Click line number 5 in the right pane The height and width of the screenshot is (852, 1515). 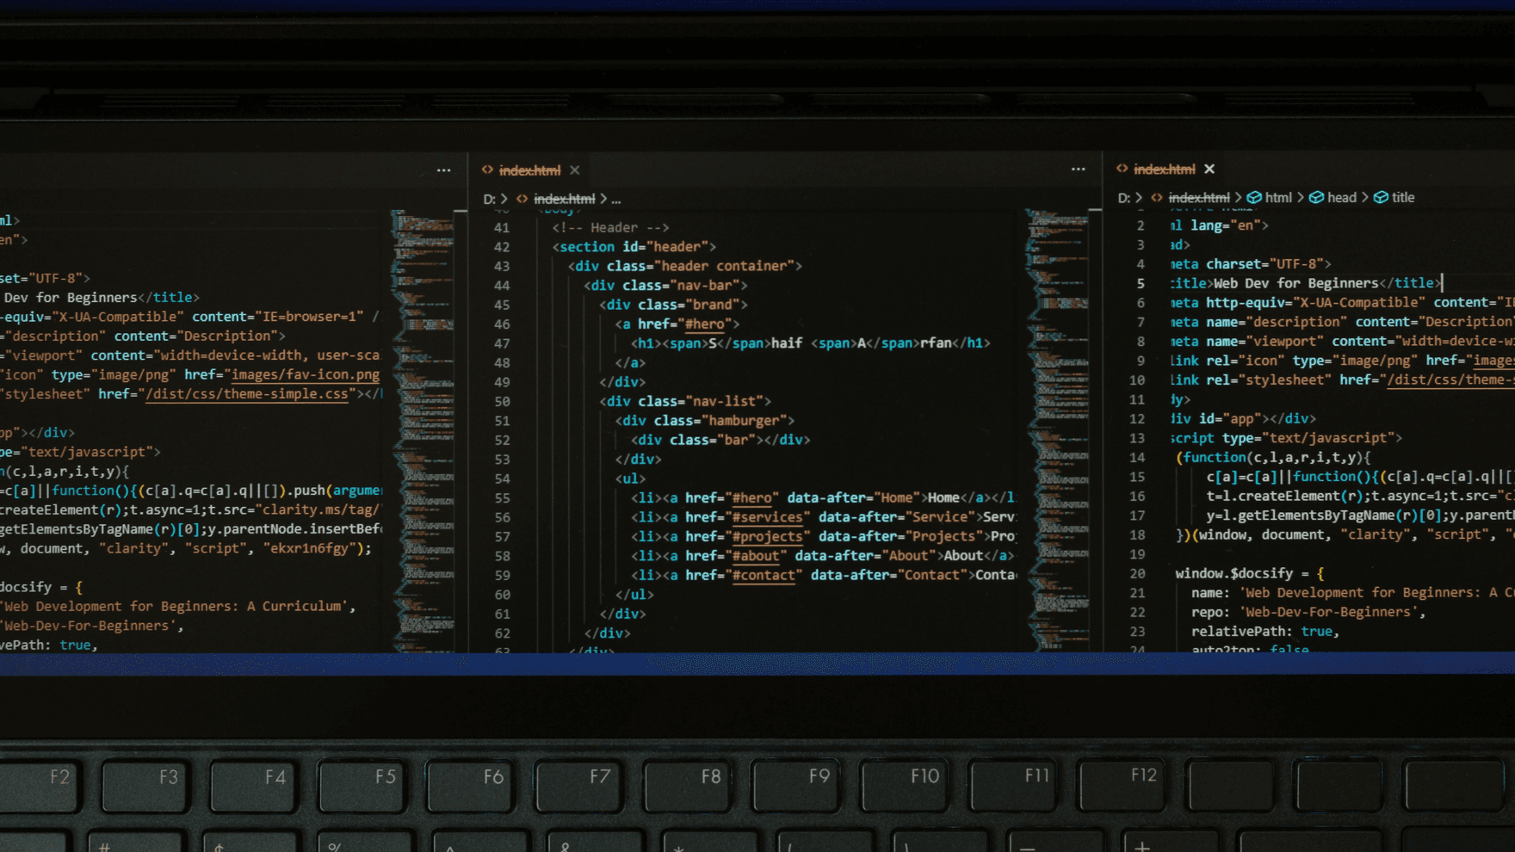[x=1141, y=283]
